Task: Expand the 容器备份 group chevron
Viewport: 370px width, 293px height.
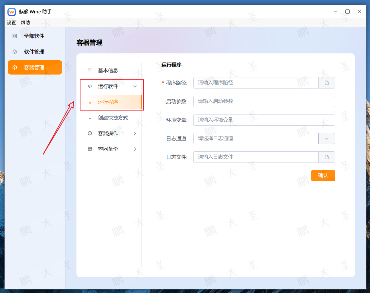Action: click(135, 149)
